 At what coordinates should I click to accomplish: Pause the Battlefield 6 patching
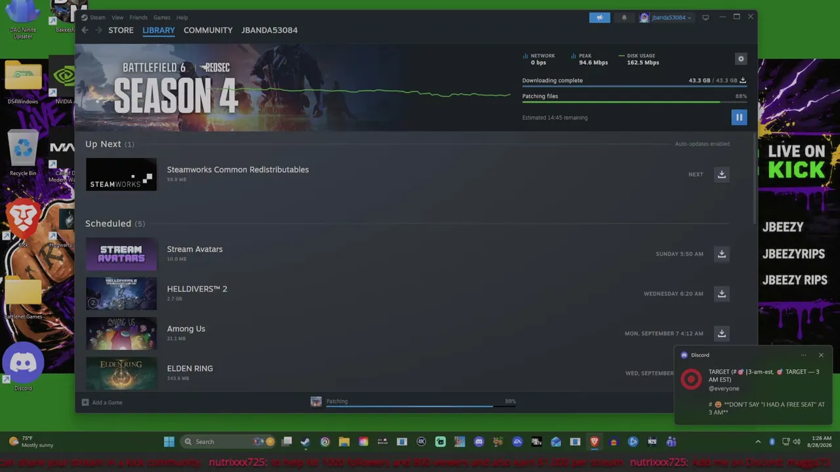[739, 117]
